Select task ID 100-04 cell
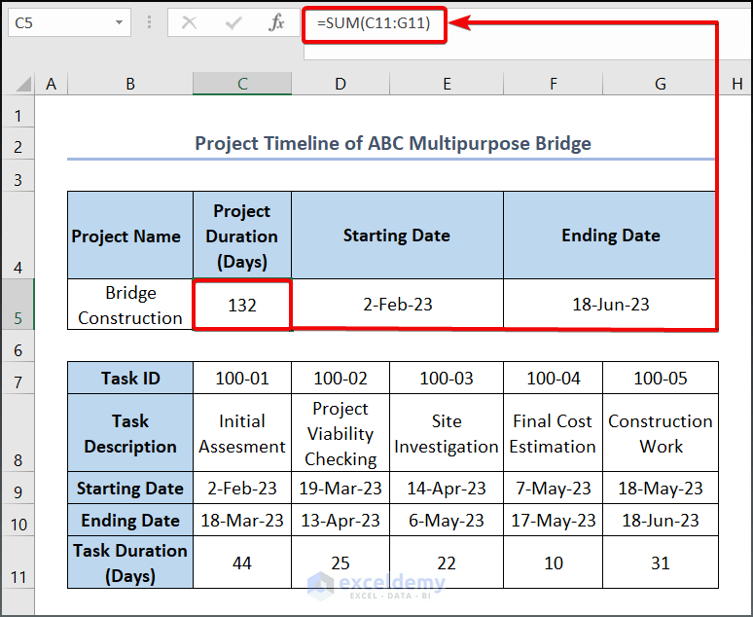Image resolution: width=753 pixels, height=617 pixels. point(554,379)
